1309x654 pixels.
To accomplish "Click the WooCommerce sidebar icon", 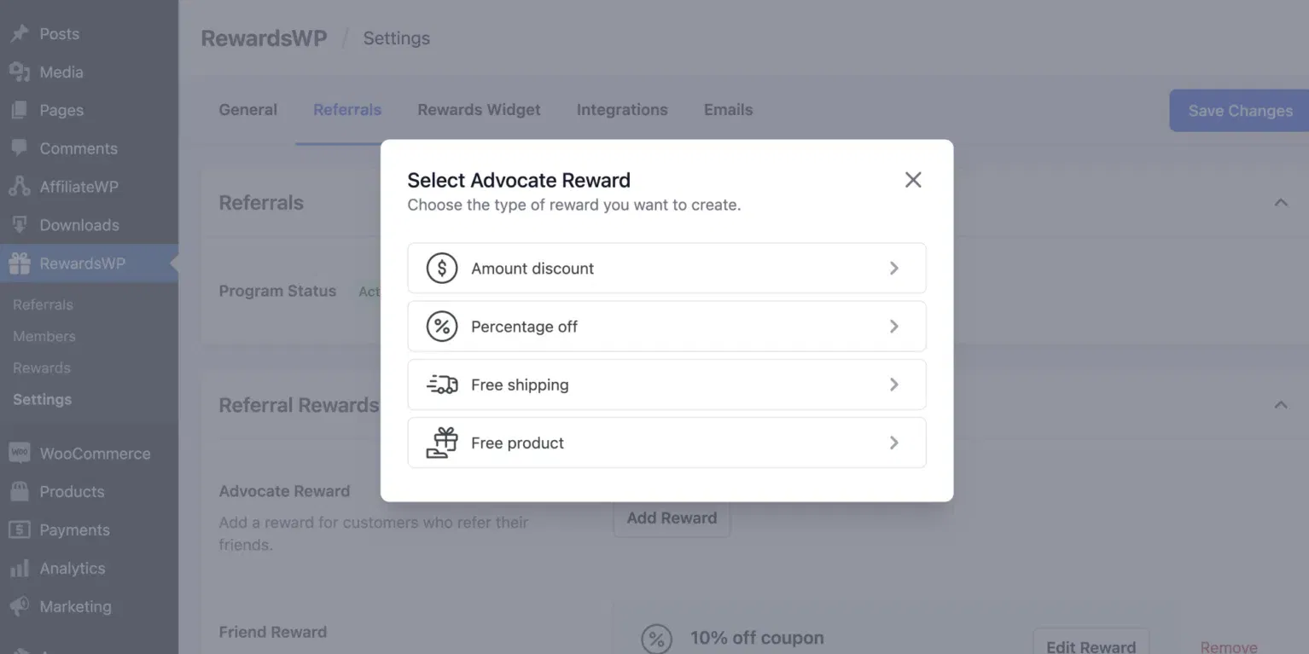I will 19,454.
